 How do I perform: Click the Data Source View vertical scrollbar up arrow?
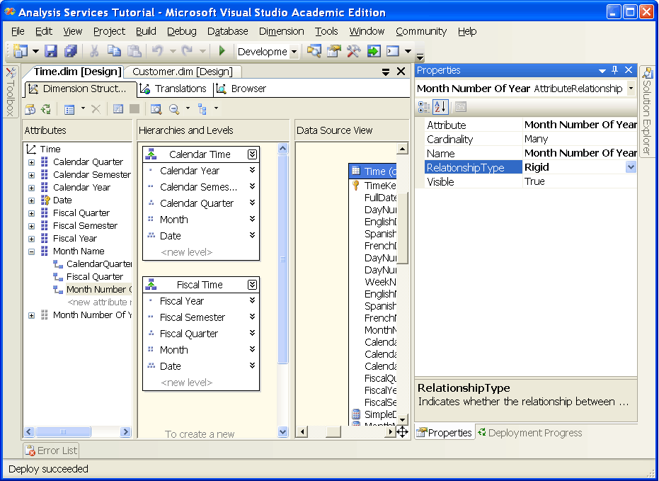pyautogui.click(x=403, y=147)
